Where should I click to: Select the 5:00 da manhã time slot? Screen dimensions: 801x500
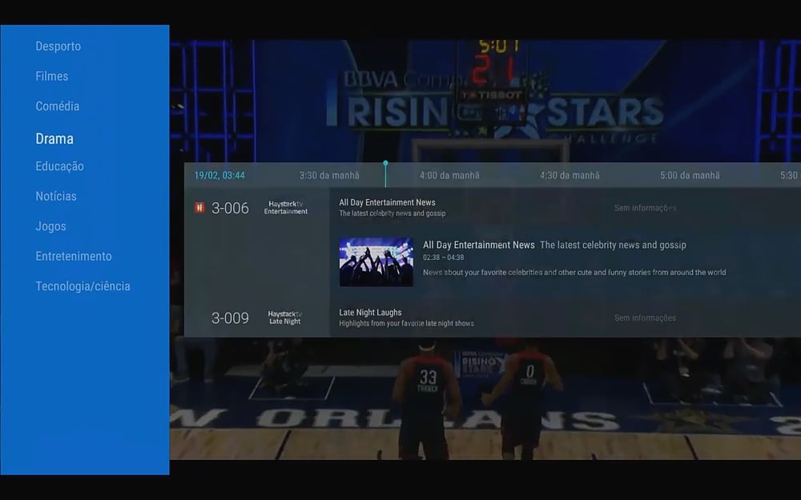(x=690, y=175)
